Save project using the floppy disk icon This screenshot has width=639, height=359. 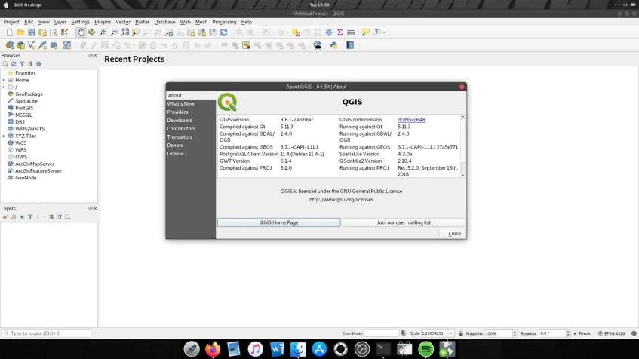(32, 32)
